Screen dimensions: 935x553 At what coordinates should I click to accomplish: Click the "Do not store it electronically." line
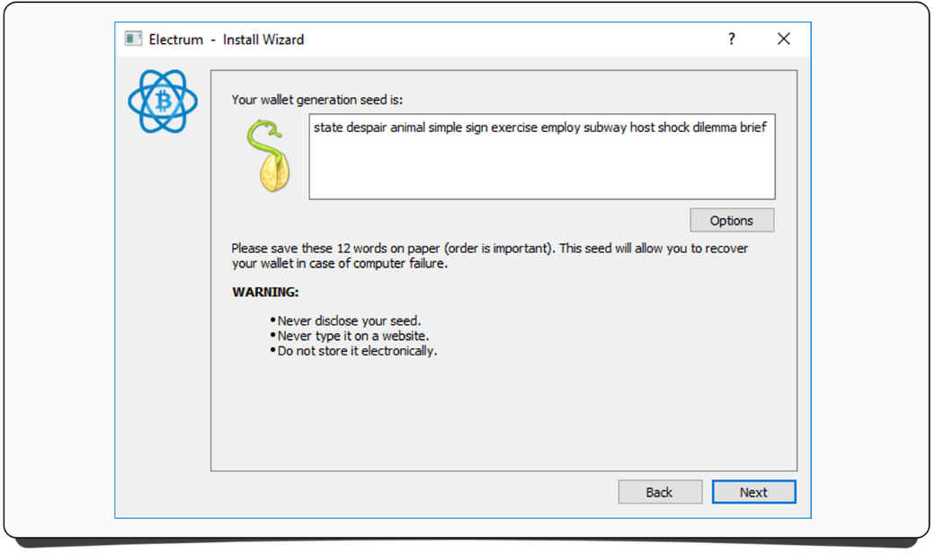click(357, 351)
